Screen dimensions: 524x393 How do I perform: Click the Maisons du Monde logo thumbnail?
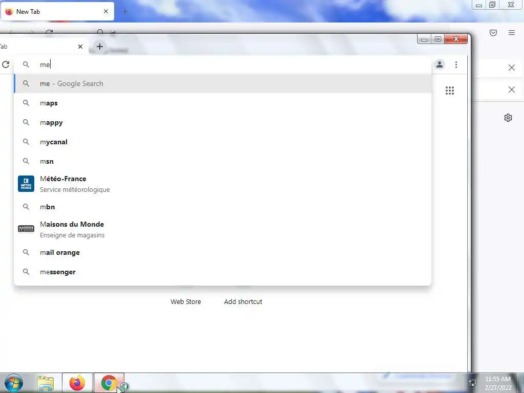coord(26,229)
